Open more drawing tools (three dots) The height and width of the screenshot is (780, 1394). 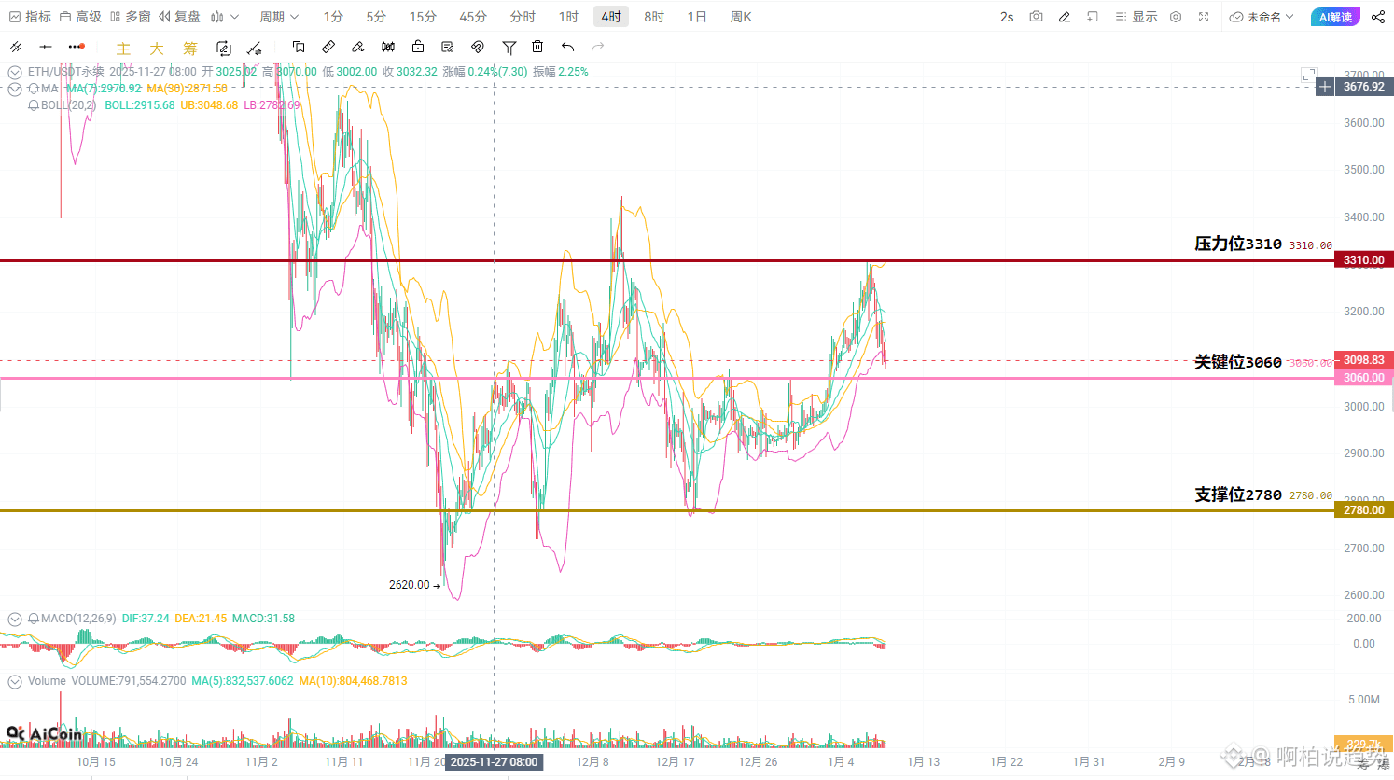tap(77, 47)
